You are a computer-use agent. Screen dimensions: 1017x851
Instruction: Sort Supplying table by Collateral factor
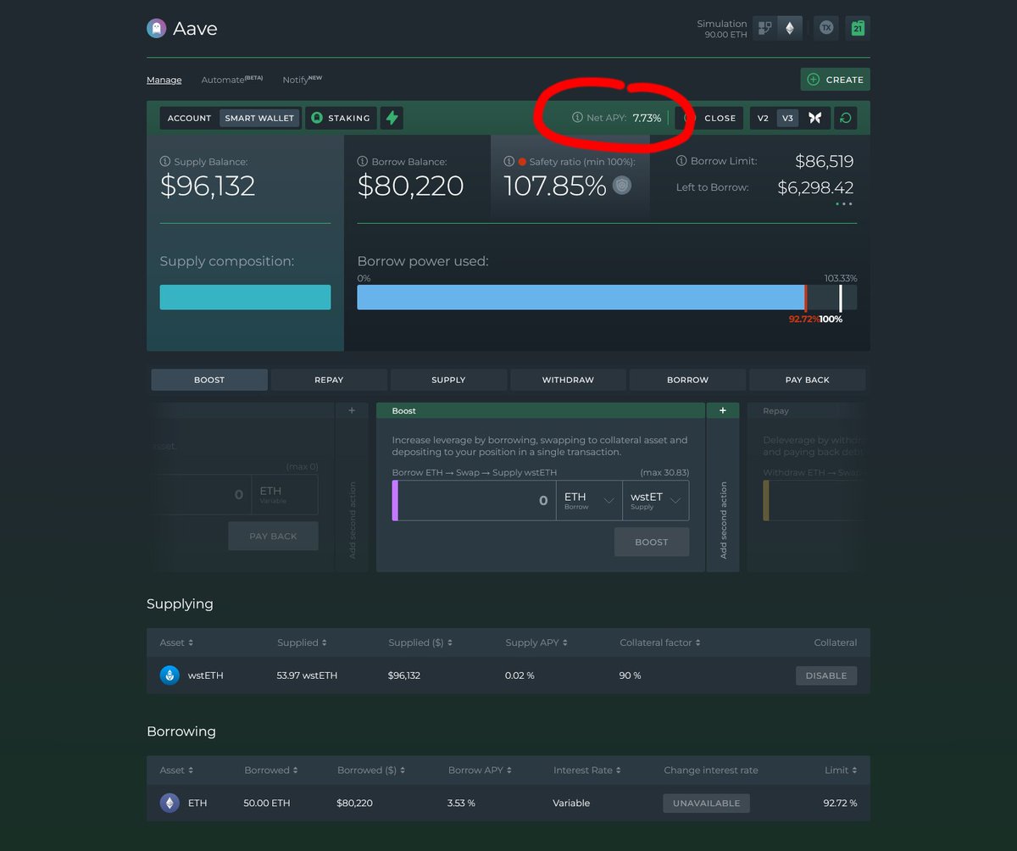point(660,642)
